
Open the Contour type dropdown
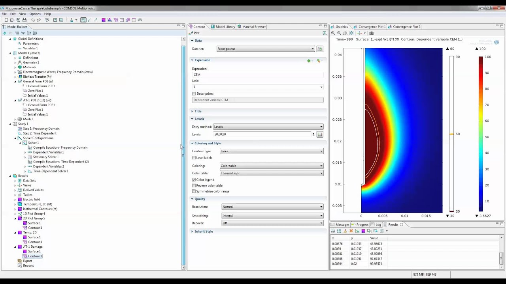pyautogui.click(x=272, y=151)
